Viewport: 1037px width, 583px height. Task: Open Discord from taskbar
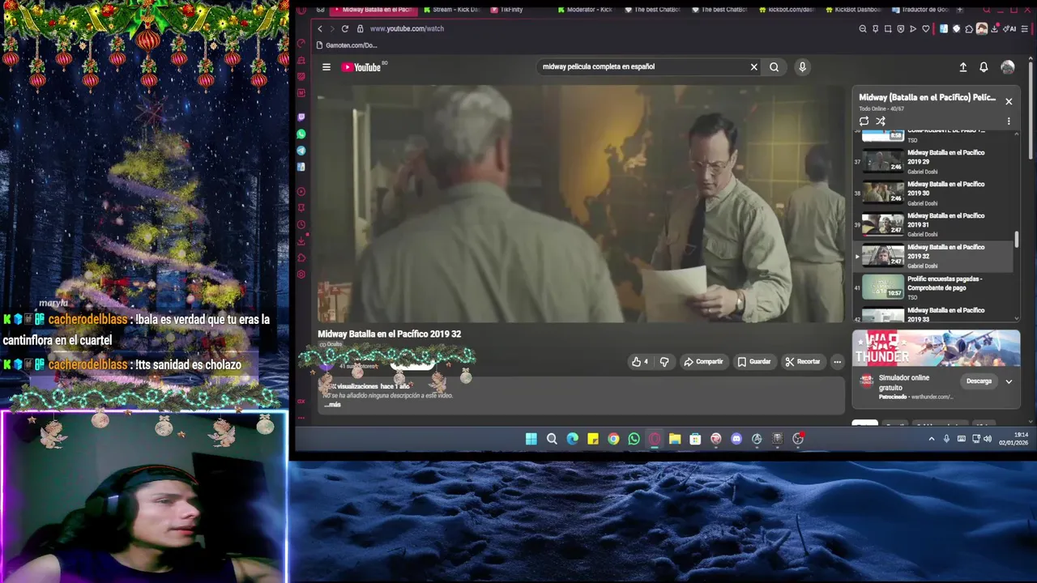(x=736, y=439)
